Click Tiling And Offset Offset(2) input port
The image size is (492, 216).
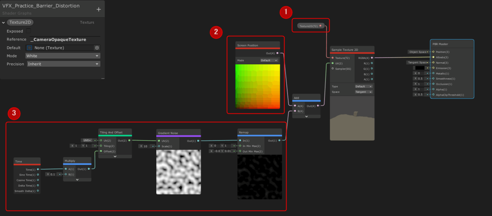101,151
